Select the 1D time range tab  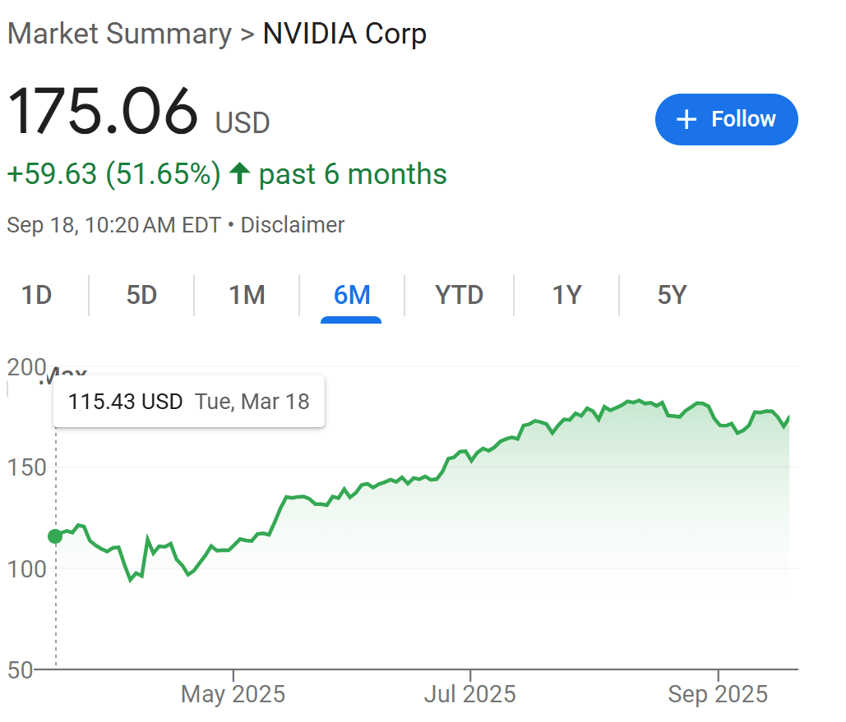(x=37, y=295)
